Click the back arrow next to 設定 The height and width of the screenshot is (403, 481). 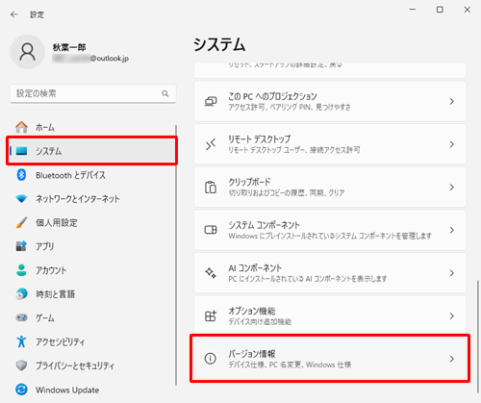(x=14, y=14)
